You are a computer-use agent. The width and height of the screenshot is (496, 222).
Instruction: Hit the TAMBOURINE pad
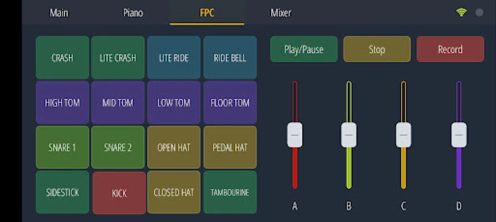230,193
